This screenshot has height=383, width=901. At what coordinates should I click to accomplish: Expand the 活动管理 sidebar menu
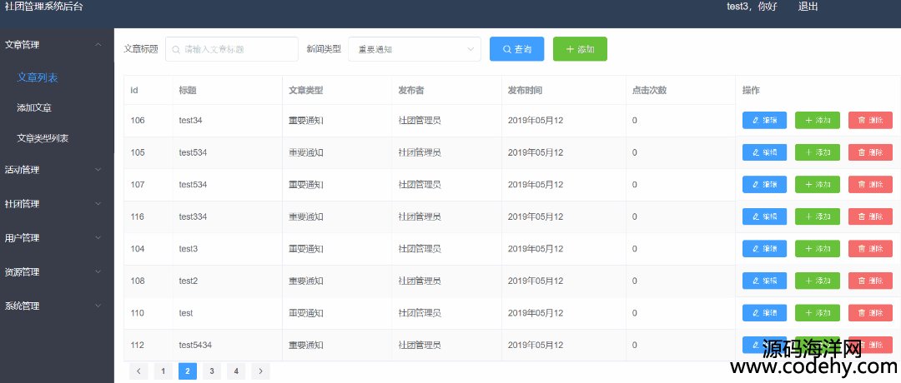56,170
